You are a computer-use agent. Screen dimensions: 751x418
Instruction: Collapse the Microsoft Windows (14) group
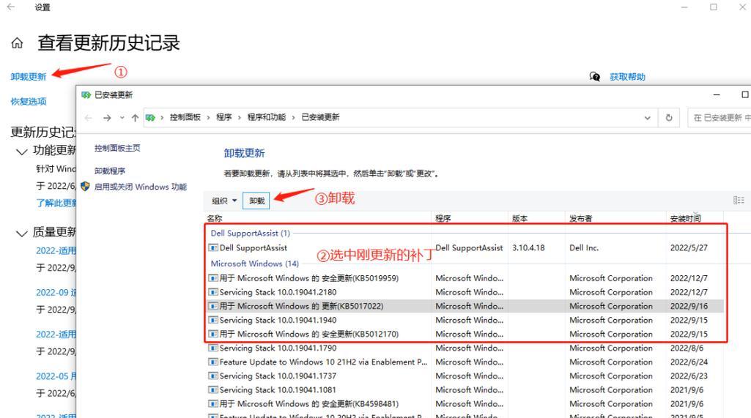click(255, 264)
